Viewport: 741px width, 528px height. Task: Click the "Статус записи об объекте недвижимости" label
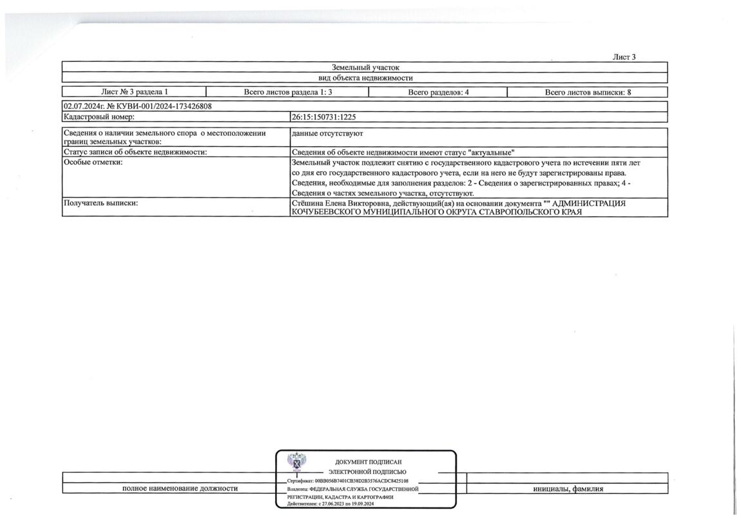(x=135, y=152)
